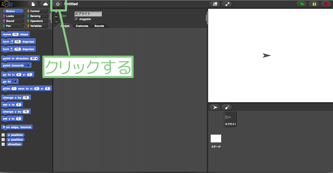Set rotation style to don't rotate
The width and height of the screenshot is (333, 173).
[56, 21]
